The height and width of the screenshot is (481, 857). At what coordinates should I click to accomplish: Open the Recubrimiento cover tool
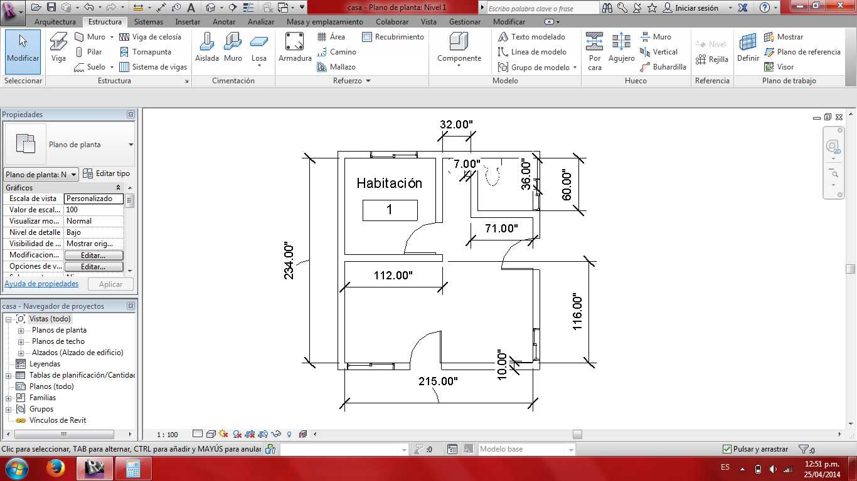[393, 37]
